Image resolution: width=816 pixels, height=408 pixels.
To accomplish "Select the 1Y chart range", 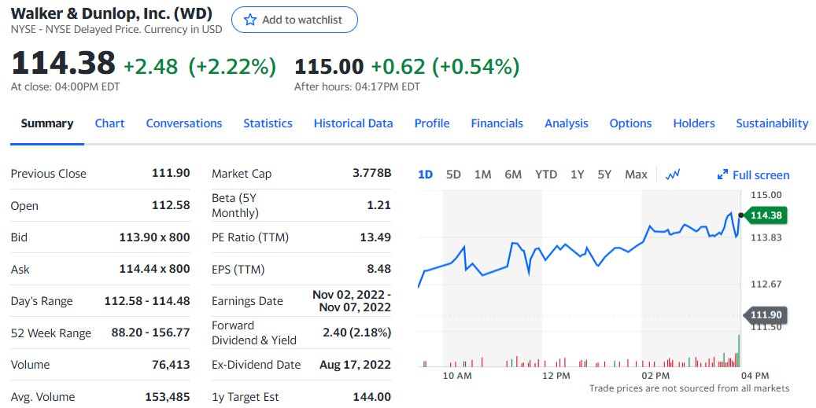I will click(577, 175).
